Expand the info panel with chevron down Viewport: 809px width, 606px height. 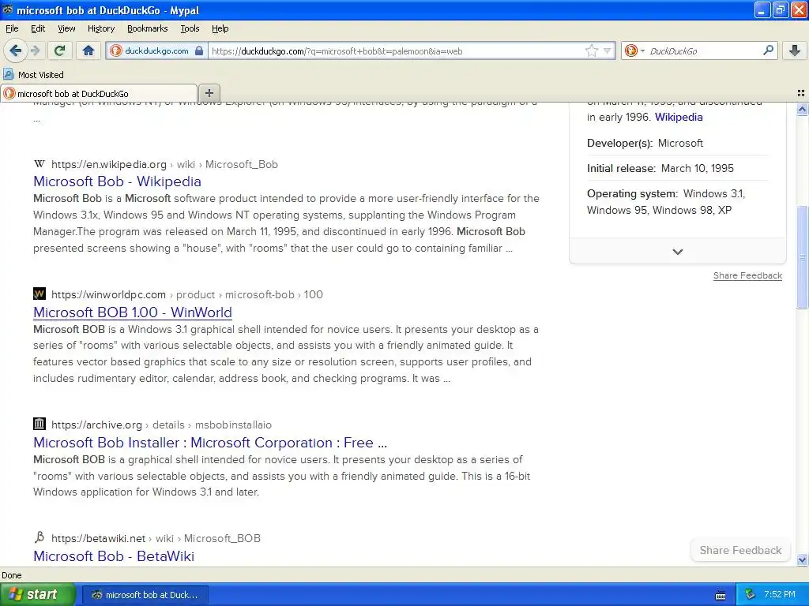coord(677,252)
